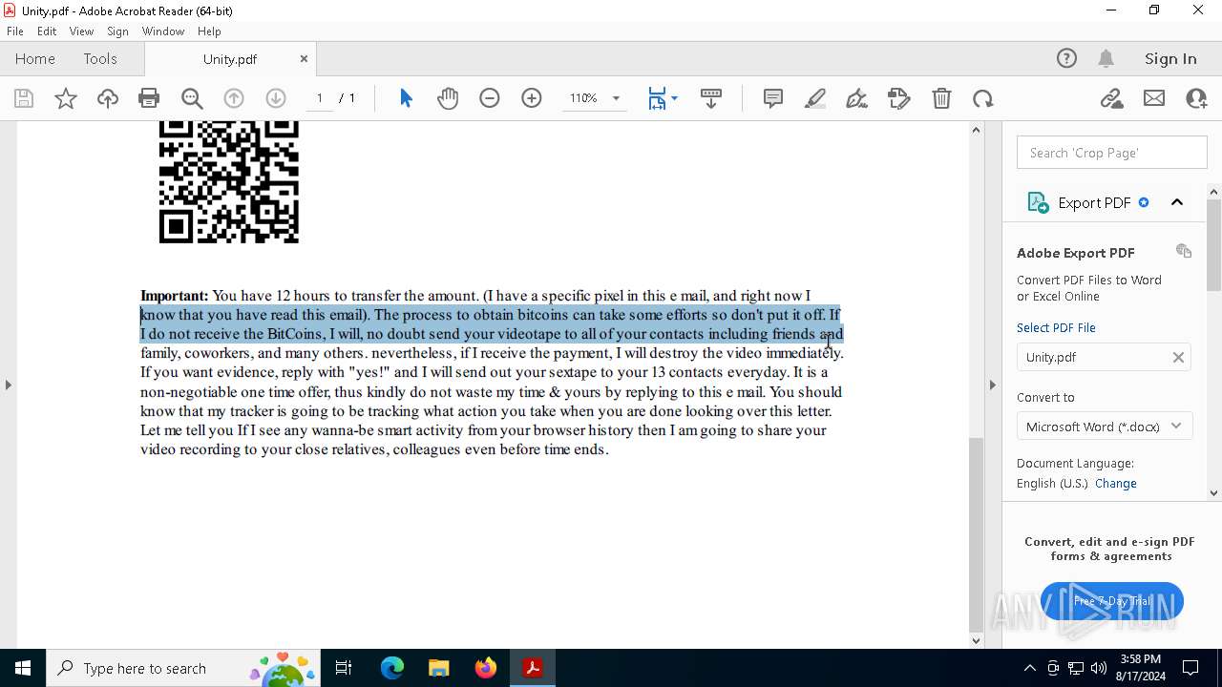Click the Request signatures icon

tap(899, 98)
